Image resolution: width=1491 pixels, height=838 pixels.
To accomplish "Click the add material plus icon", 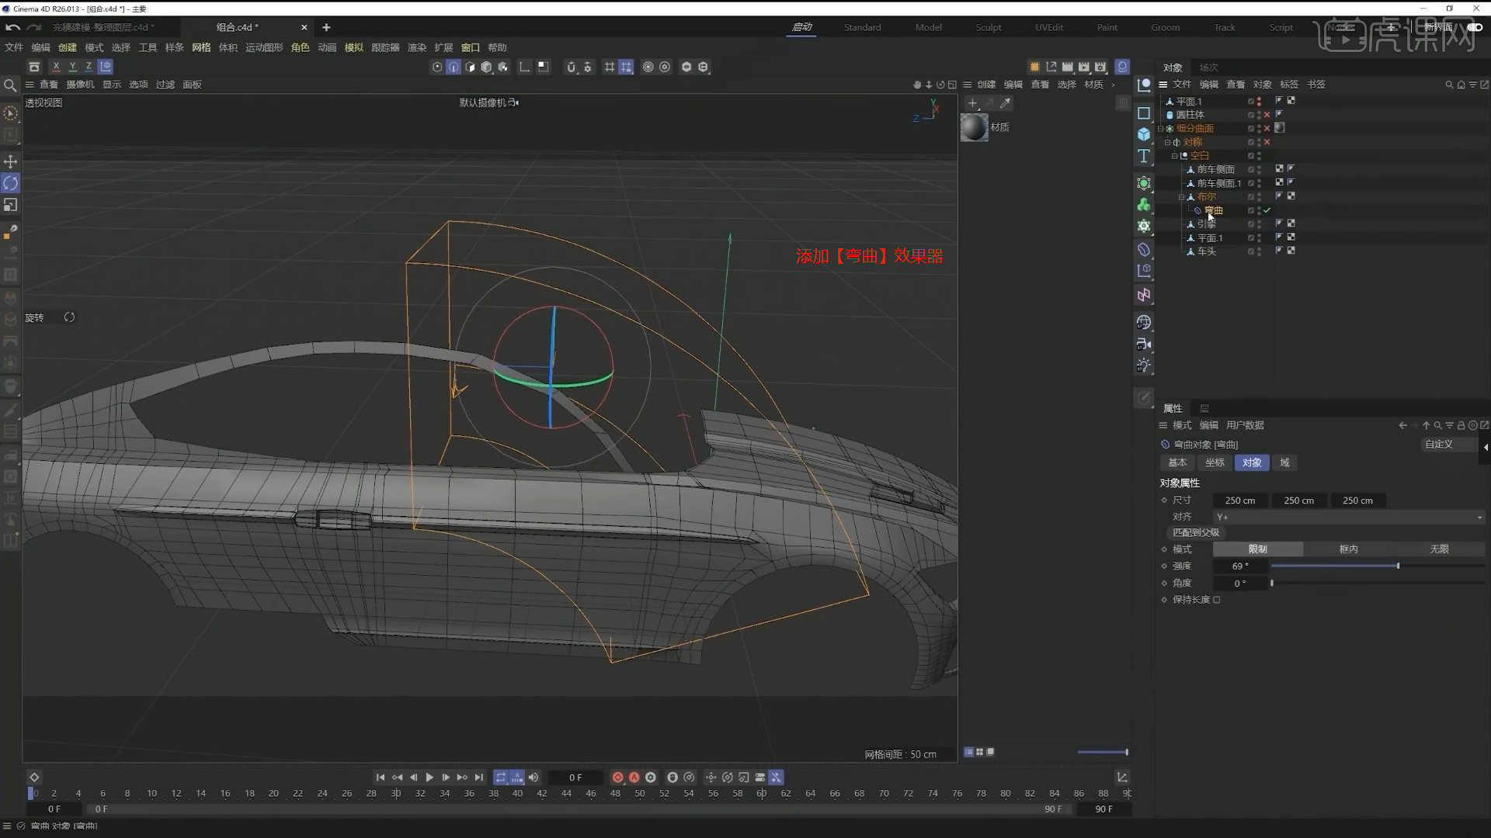I will pos(972,103).
